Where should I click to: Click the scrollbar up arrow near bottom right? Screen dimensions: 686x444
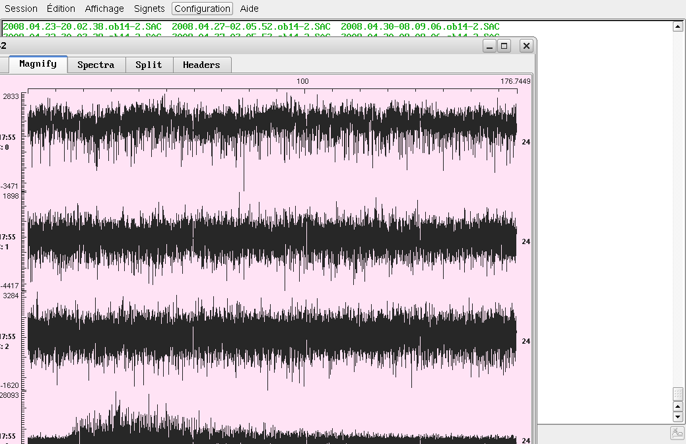677,406
